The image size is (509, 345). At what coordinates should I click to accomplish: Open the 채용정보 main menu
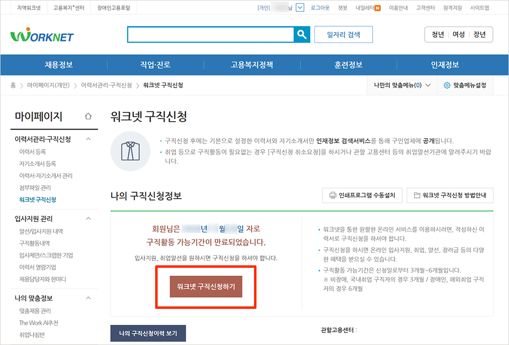59,65
